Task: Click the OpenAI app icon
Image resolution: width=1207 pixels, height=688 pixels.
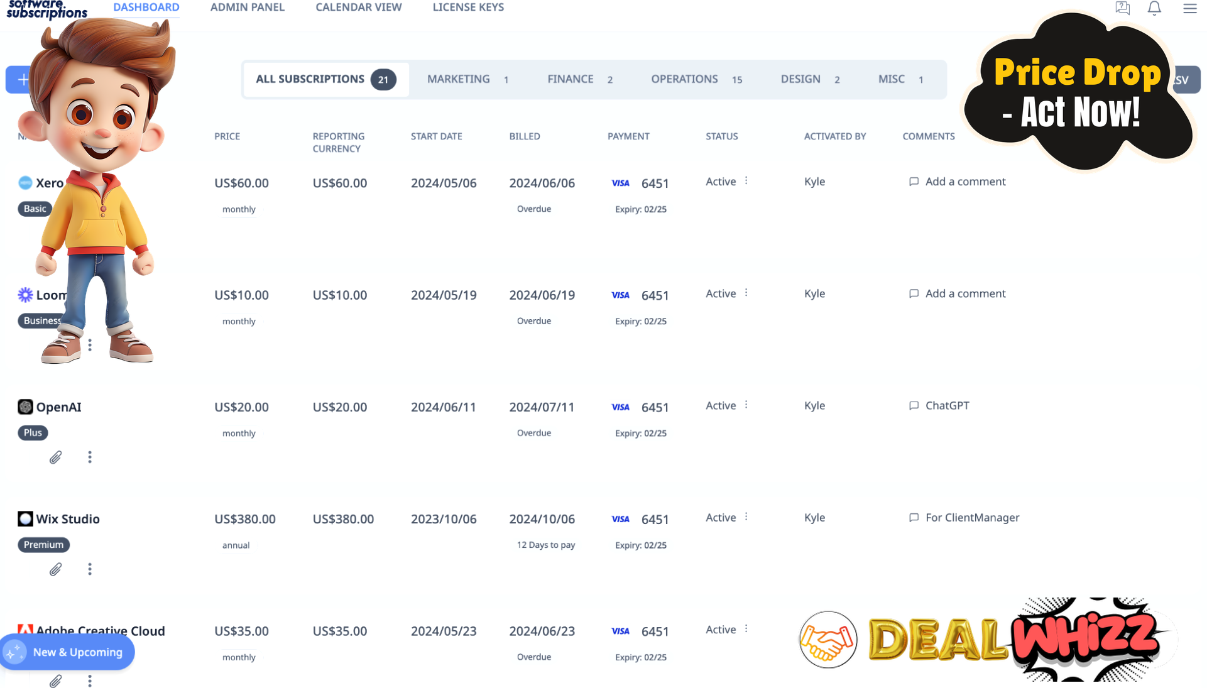Action: [x=25, y=406]
